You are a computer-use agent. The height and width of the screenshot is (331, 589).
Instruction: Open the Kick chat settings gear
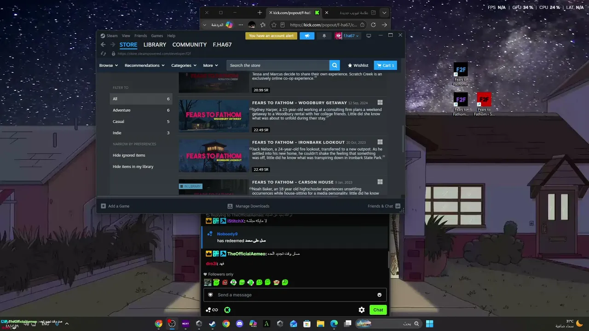(362, 310)
